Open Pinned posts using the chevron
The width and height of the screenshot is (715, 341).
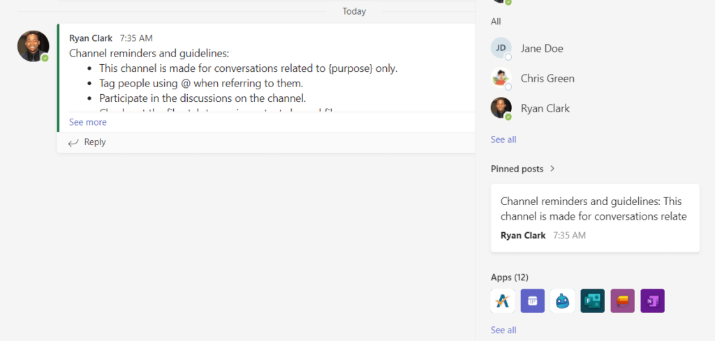pos(552,169)
